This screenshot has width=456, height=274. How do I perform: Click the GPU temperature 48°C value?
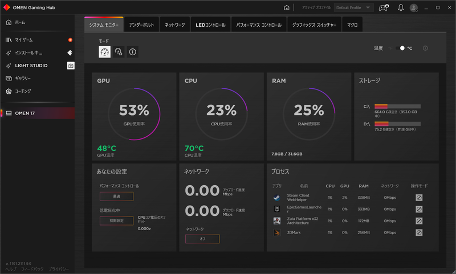click(x=107, y=148)
